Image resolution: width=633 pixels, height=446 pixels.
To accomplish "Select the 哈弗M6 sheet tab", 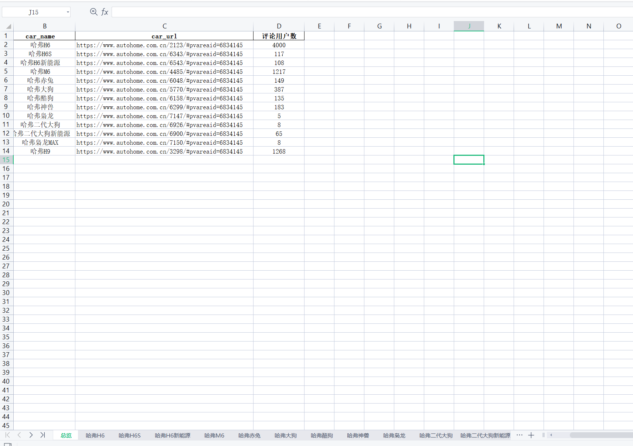I will pos(214,435).
